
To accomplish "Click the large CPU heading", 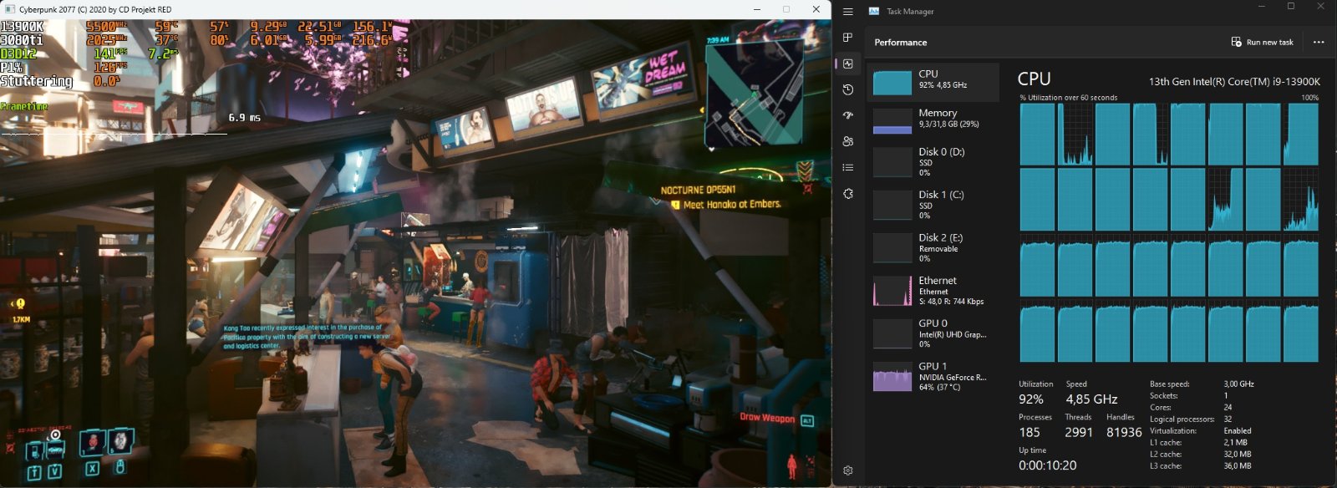I will pos(1034,79).
